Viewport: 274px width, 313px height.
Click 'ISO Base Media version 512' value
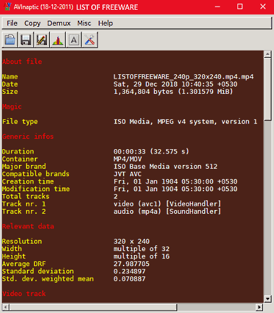point(166,166)
